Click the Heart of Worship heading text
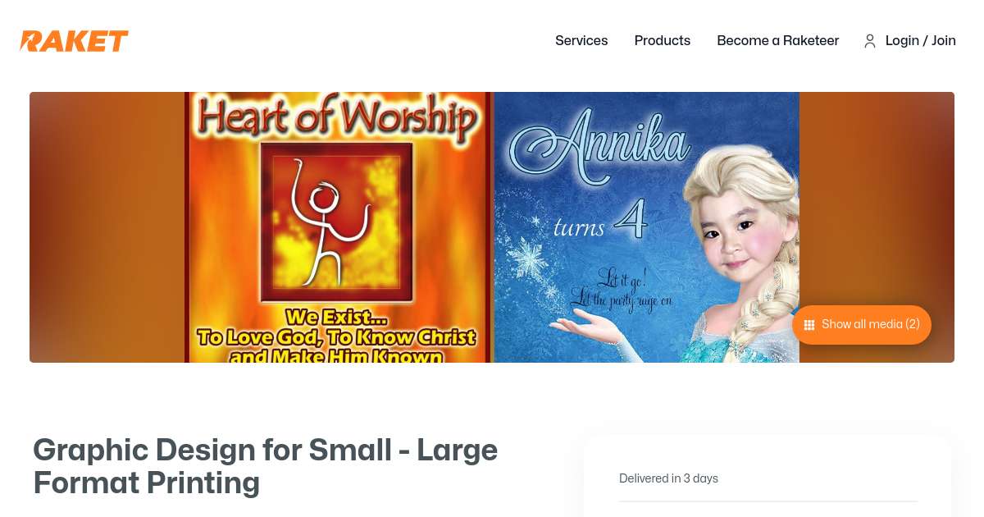984x517 pixels. [x=338, y=119]
